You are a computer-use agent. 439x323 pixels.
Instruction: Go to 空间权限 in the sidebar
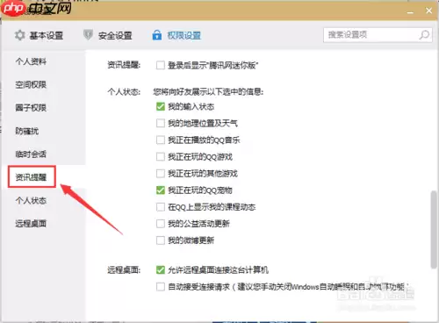(x=31, y=85)
